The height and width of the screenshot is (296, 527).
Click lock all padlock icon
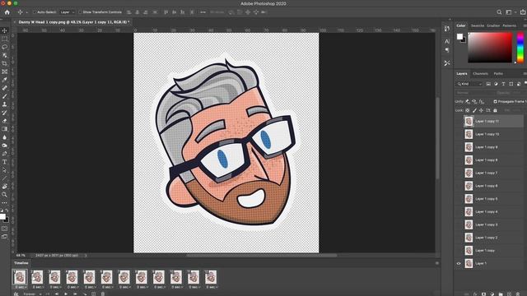[x=495, y=110]
